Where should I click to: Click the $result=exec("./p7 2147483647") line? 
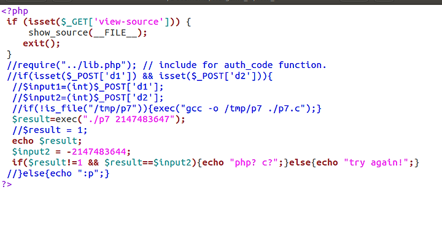[x=99, y=119]
